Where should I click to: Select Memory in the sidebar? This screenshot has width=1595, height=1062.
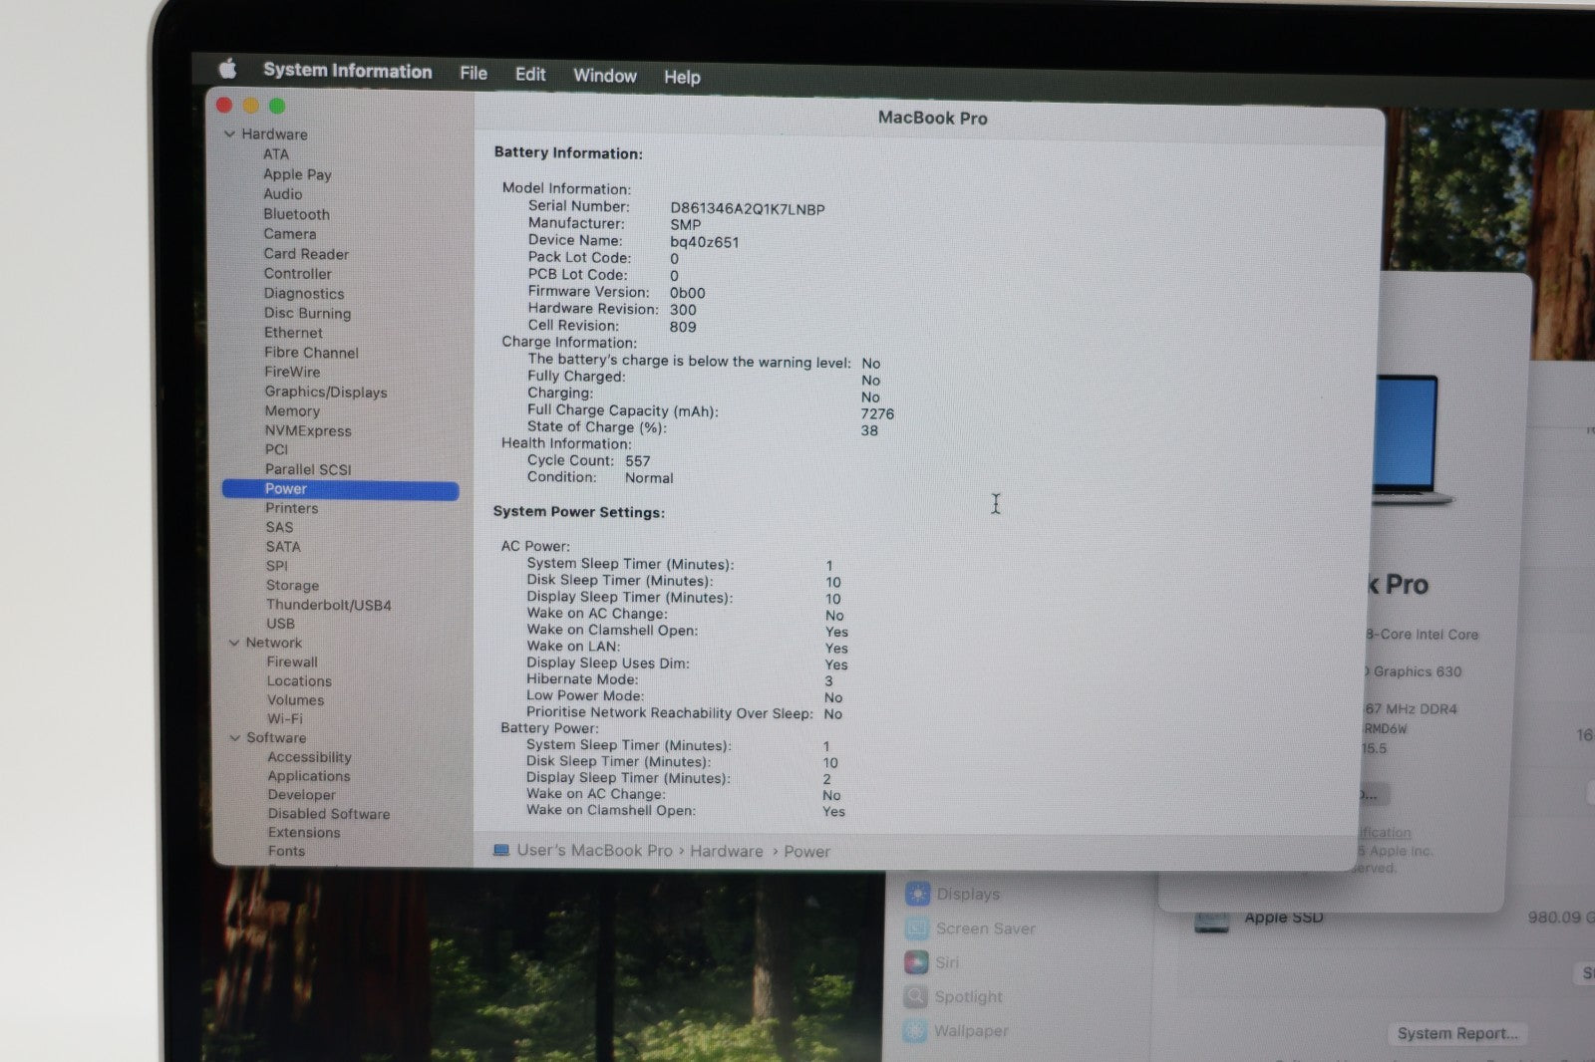[292, 411]
